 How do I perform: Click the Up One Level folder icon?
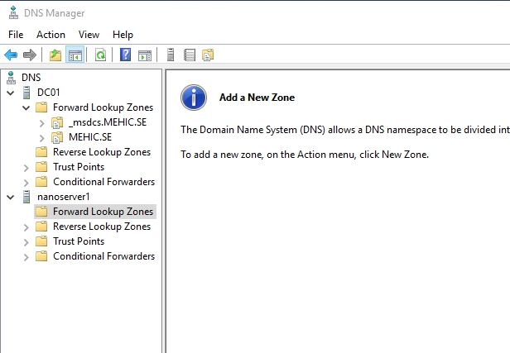tap(55, 55)
